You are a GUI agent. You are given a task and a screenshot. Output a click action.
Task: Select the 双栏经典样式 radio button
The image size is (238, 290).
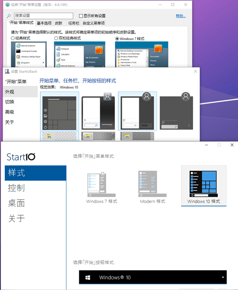tap(56, 38)
